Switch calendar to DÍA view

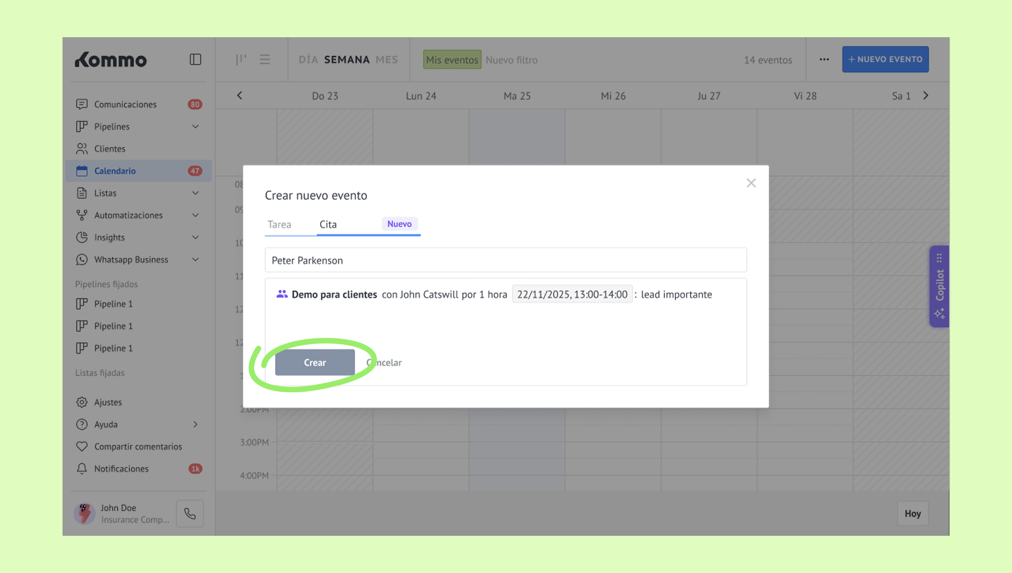click(308, 60)
